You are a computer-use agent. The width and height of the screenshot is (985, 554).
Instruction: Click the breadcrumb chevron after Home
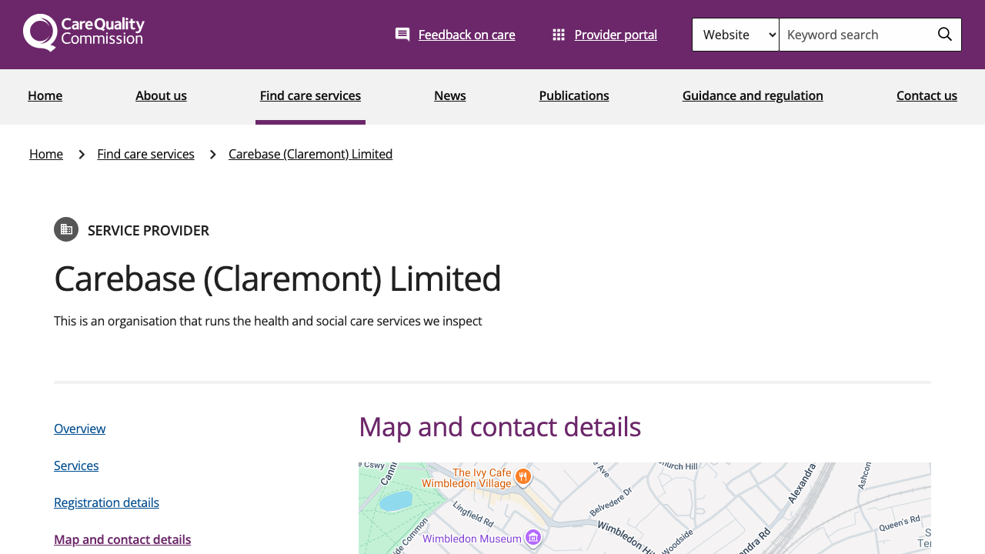(x=80, y=154)
